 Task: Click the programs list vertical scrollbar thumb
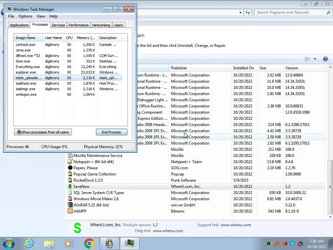330,187
